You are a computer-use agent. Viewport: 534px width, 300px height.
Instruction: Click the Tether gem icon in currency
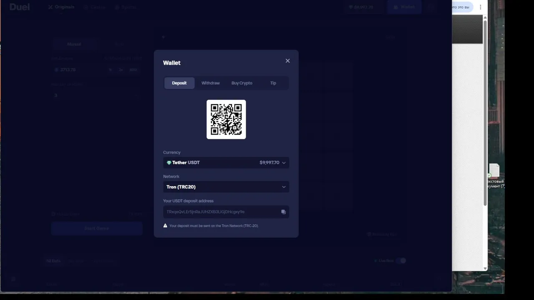point(169,162)
